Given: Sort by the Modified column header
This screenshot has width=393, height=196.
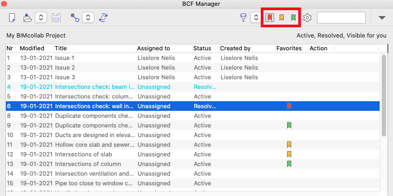Looking at the screenshot, I should (x=36, y=48).
